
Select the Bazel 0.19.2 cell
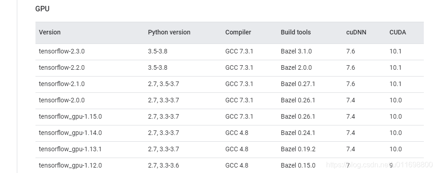pyautogui.click(x=298, y=149)
